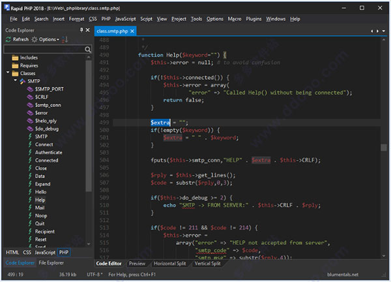Open the Macro menu

(235, 19)
